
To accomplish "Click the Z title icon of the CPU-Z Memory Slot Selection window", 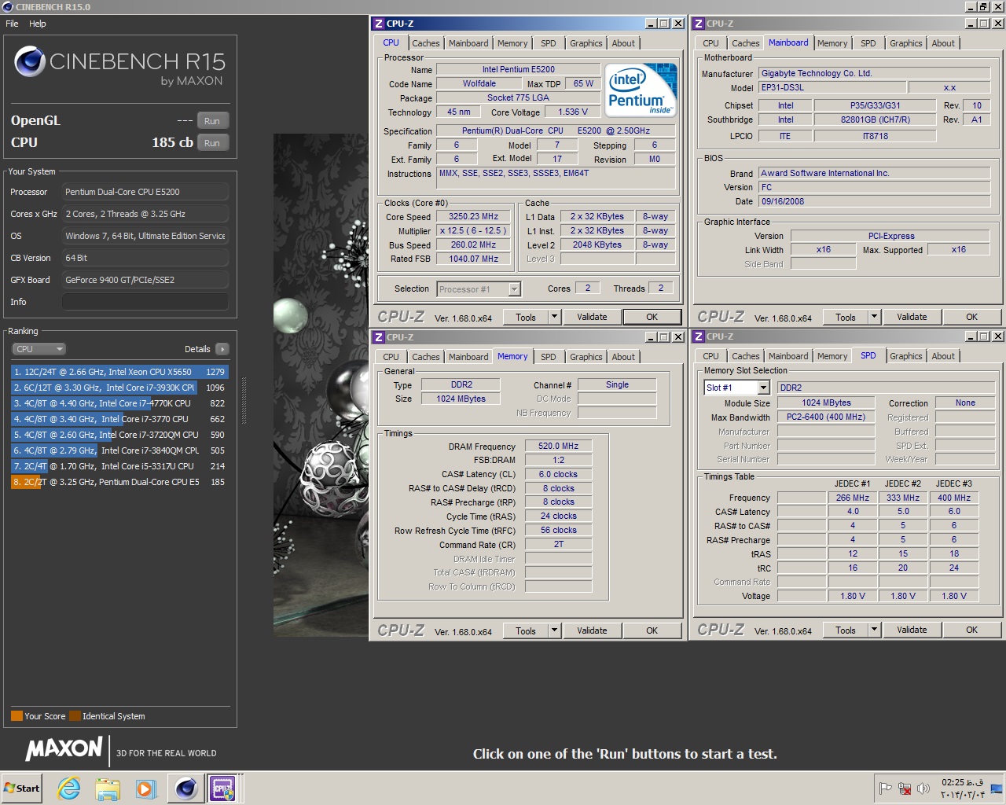I will pos(698,336).
